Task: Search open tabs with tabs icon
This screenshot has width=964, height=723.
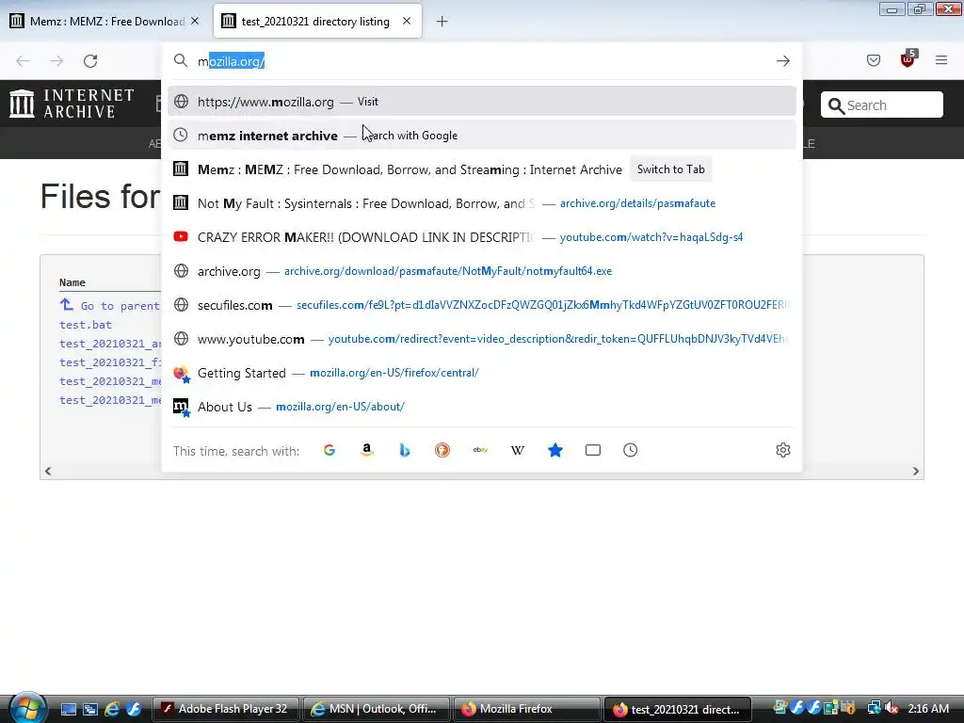Action: tap(593, 450)
